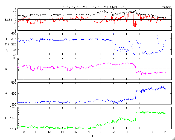Viewport: 175px width, 140px height.
Task: Click the '12' hour label on time axis
Action: tap(49, 132)
